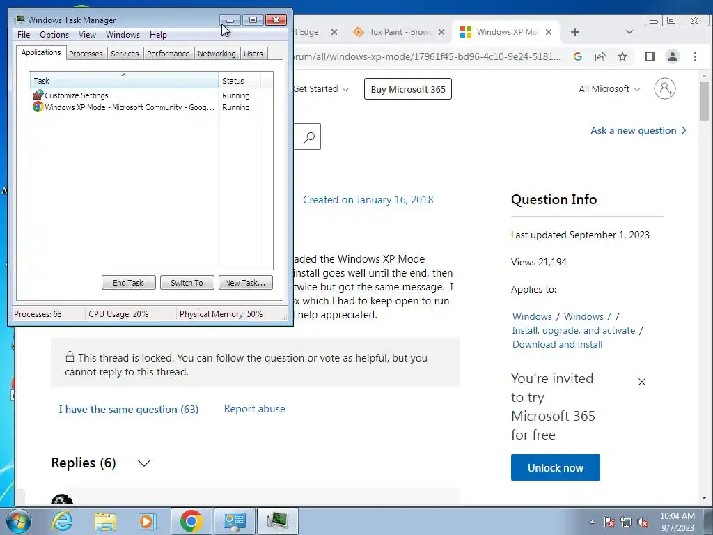Close the Tux Paint tab
The width and height of the screenshot is (713, 535).
coord(441,32)
